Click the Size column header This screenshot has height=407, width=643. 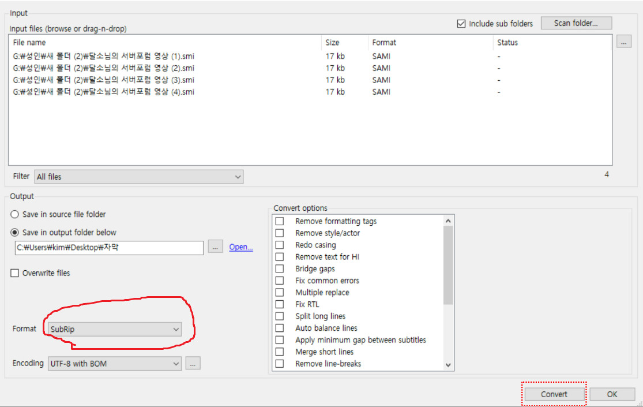[345, 42]
